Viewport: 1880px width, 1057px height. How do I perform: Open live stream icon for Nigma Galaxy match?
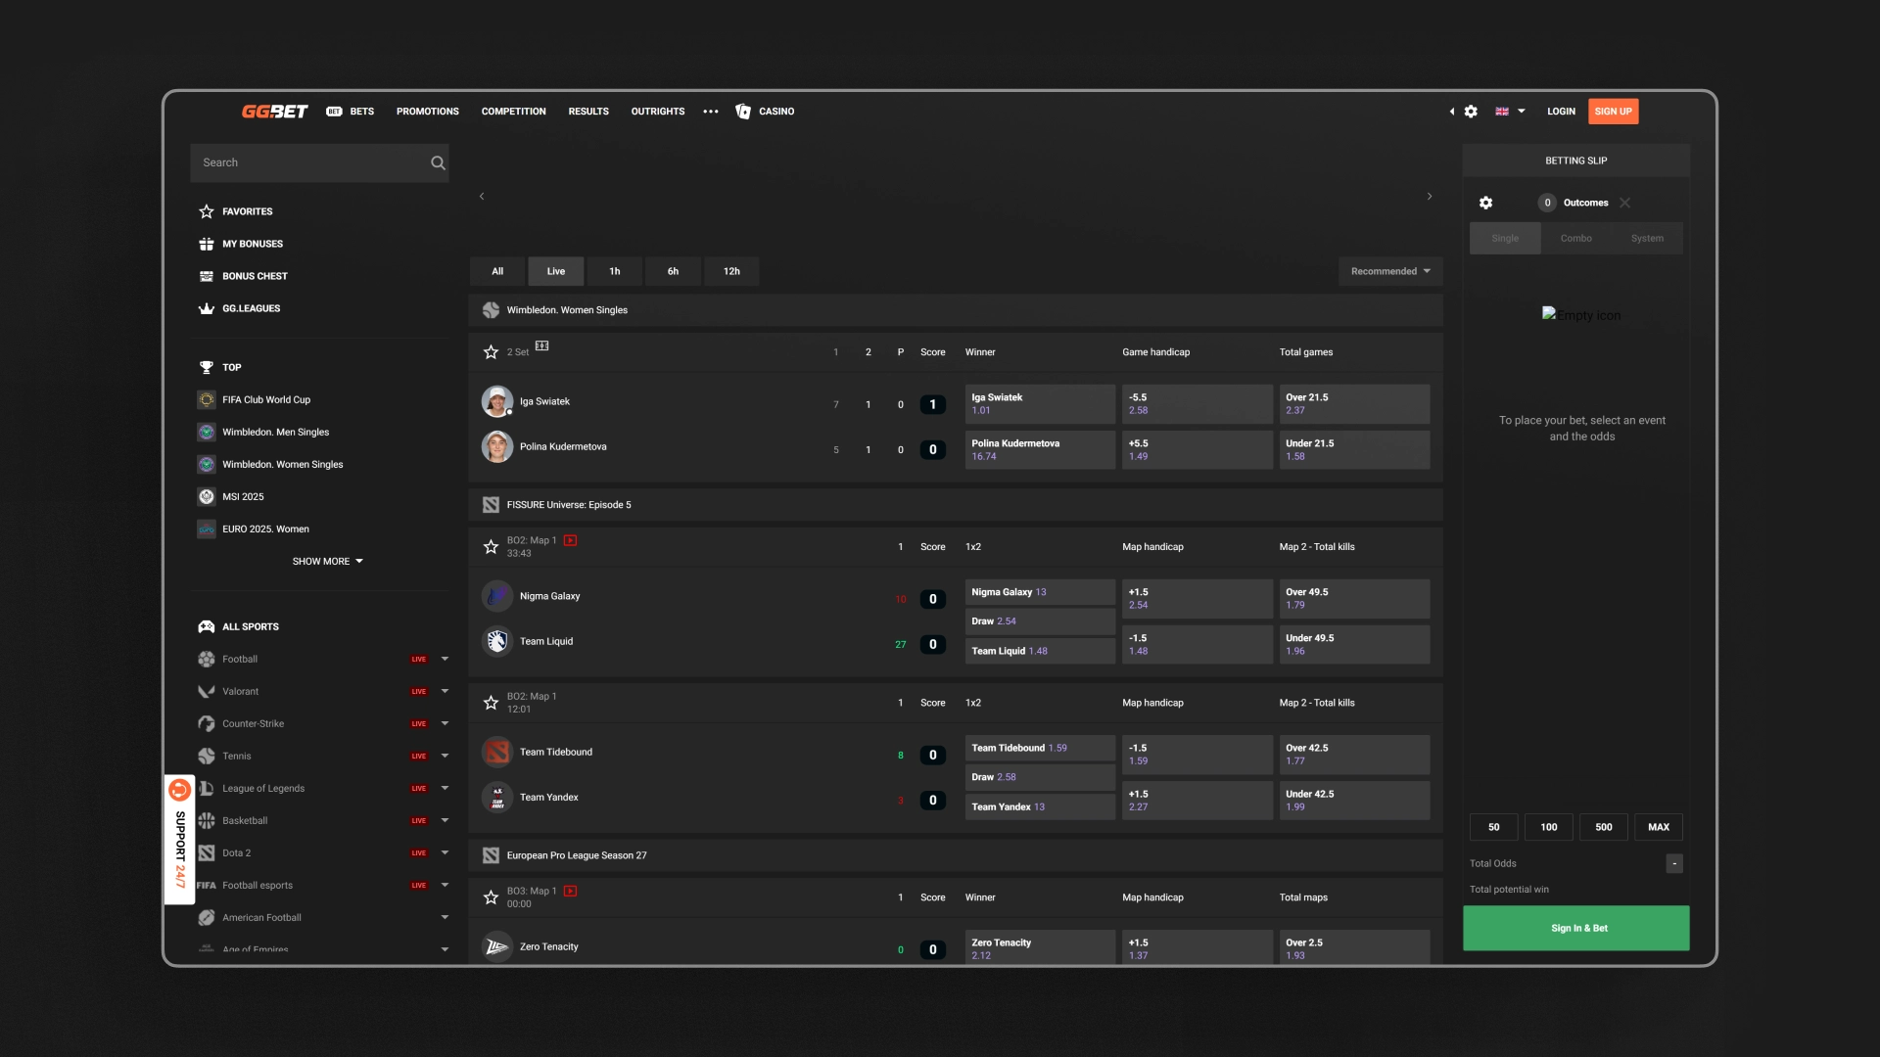[x=570, y=540]
